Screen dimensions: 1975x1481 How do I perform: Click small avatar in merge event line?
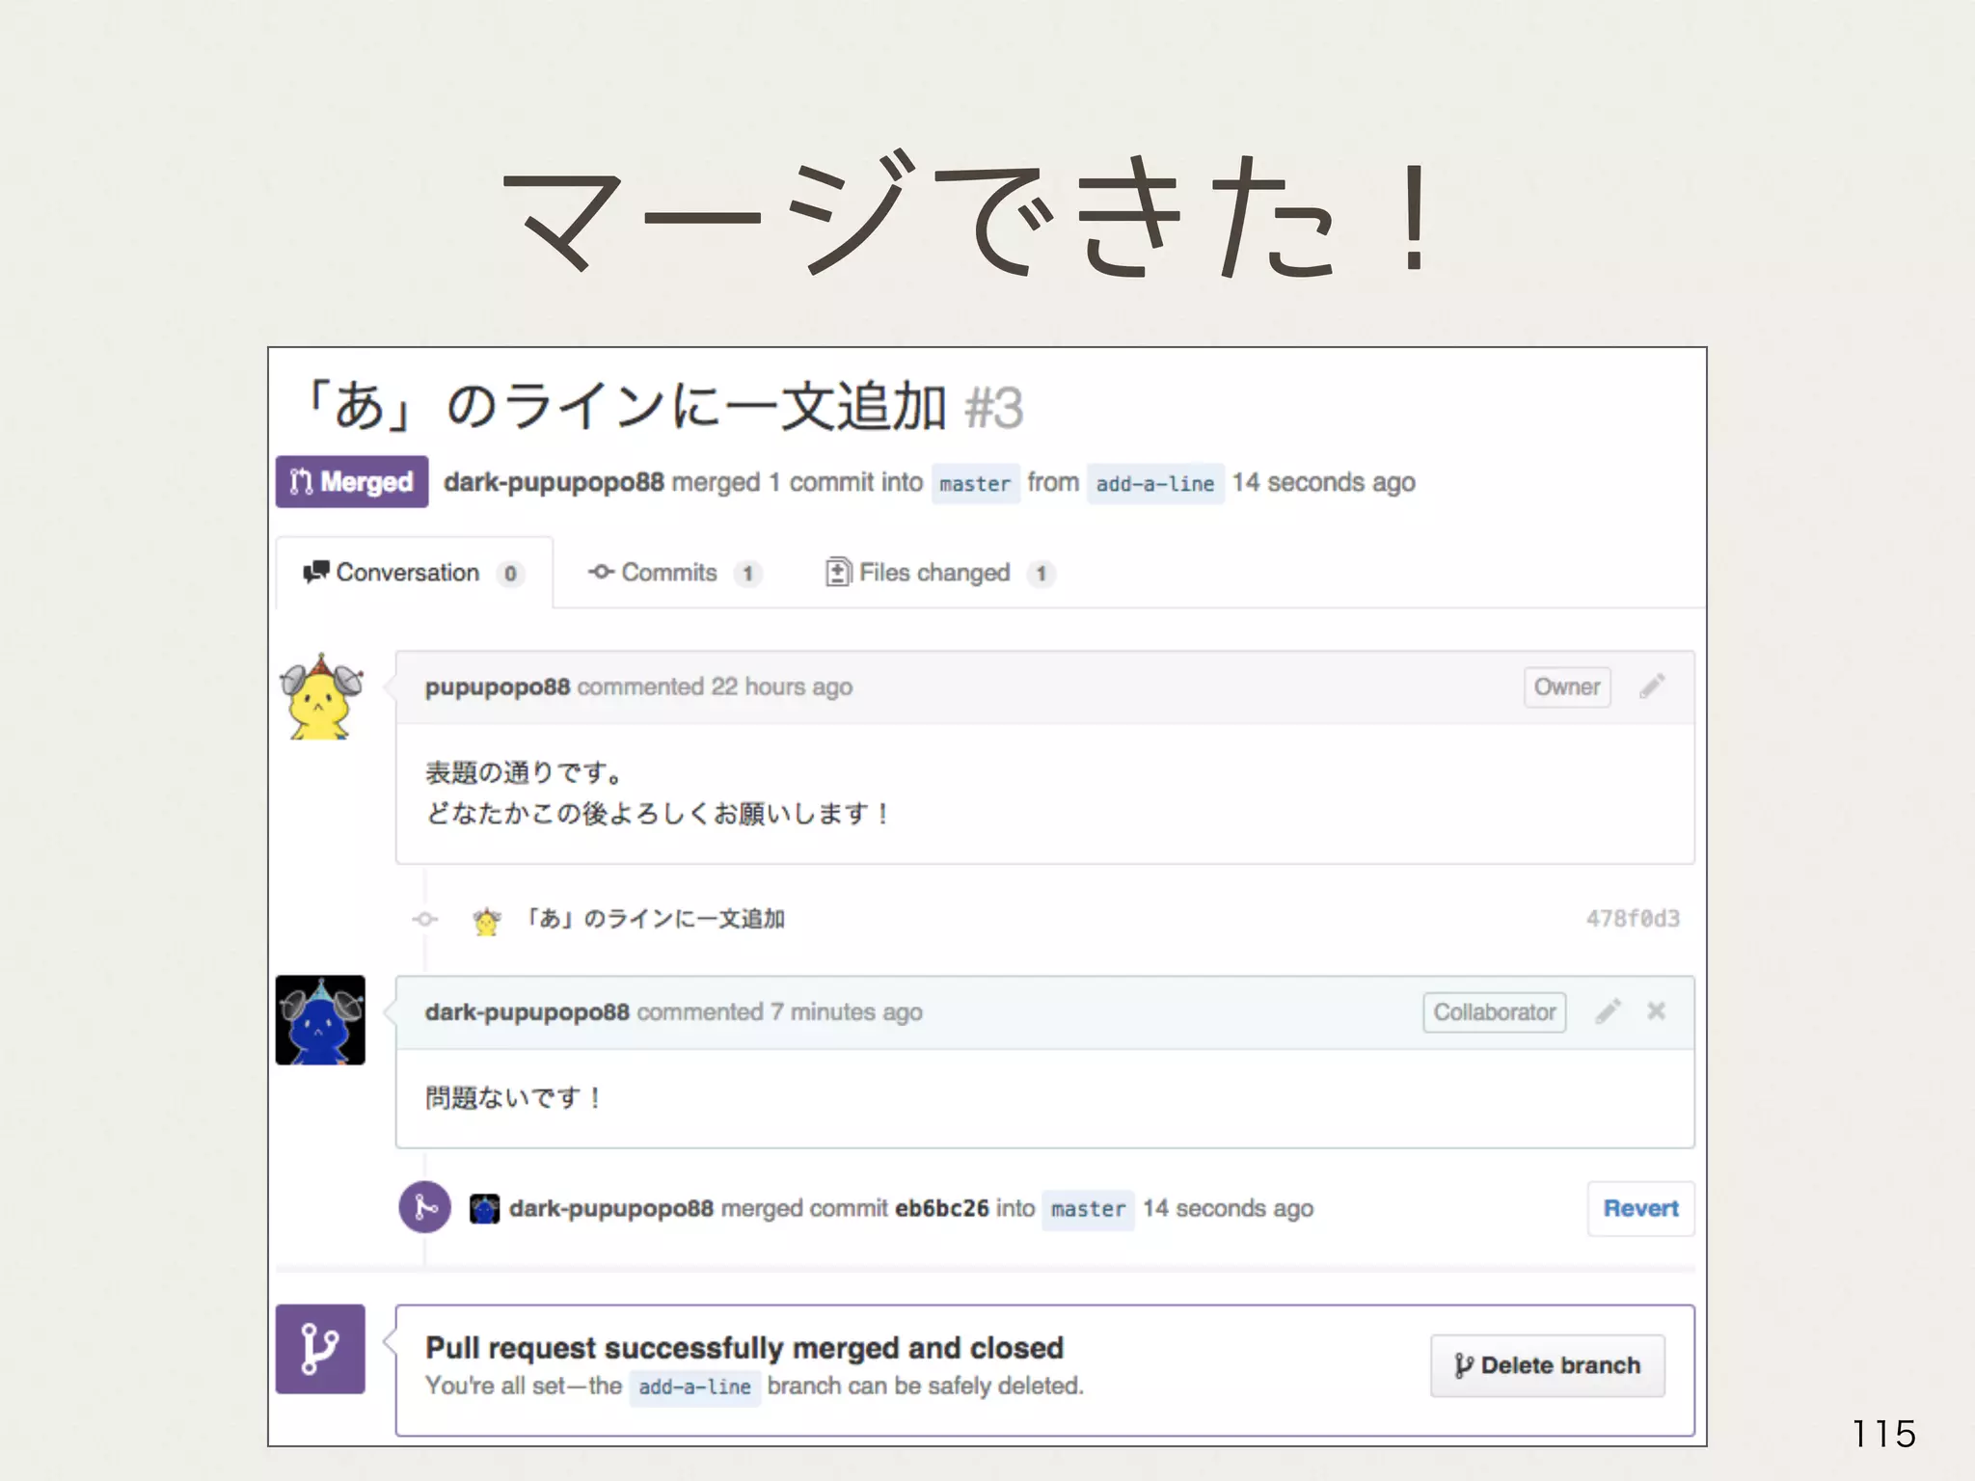[x=484, y=1208]
